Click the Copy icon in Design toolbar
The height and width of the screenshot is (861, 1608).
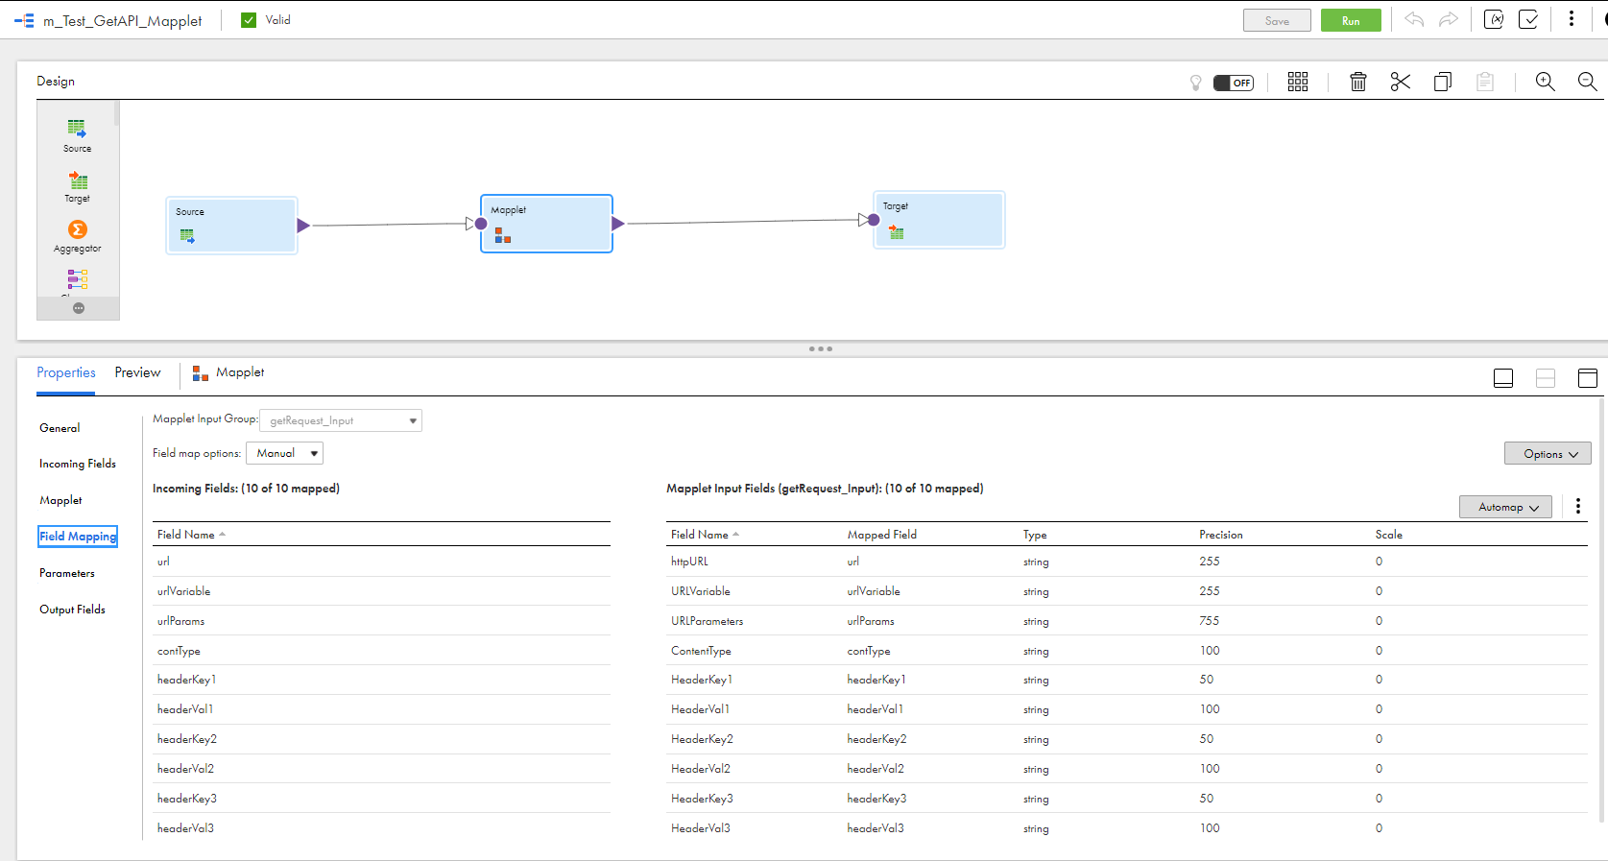click(x=1443, y=82)
